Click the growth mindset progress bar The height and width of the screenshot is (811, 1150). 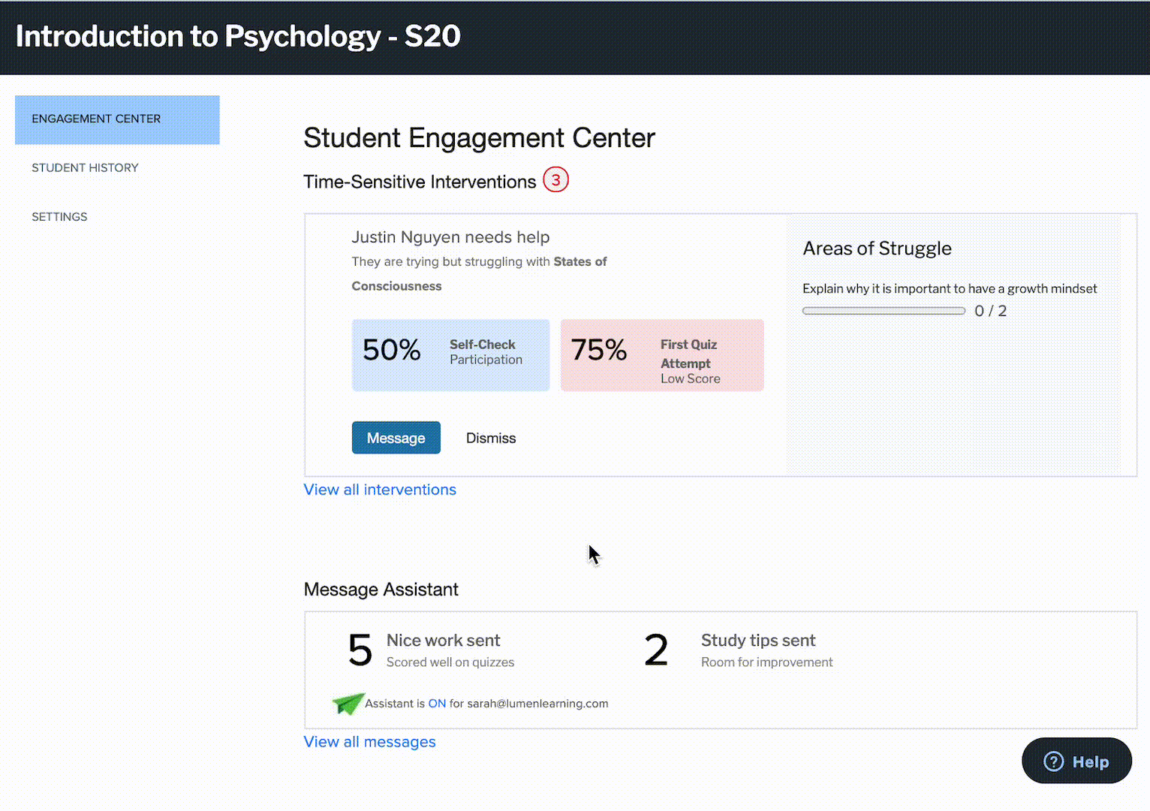click(884, 311)
